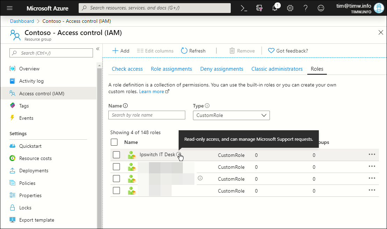Viewport: 387px width, 229px height.
Task: Select the Ipswitch IT Desk checkbox
Action: 116,155
